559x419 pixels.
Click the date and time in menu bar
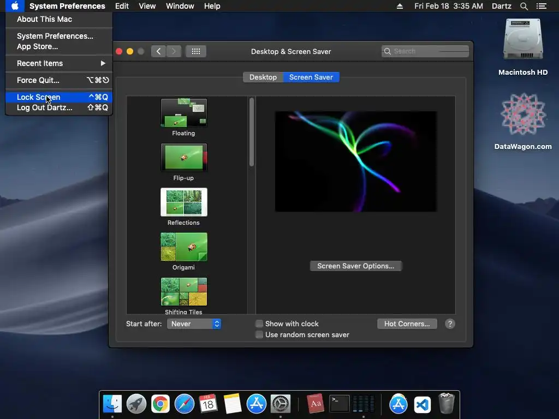pyautogui.click(x=449, y=6)
